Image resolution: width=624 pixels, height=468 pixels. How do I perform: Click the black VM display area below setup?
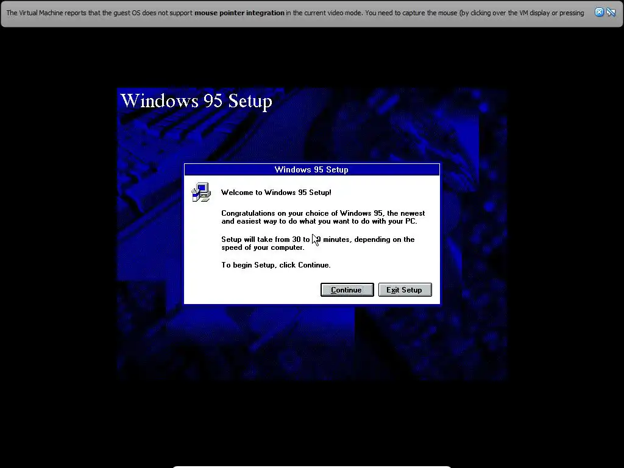click(x=312, y=422)
